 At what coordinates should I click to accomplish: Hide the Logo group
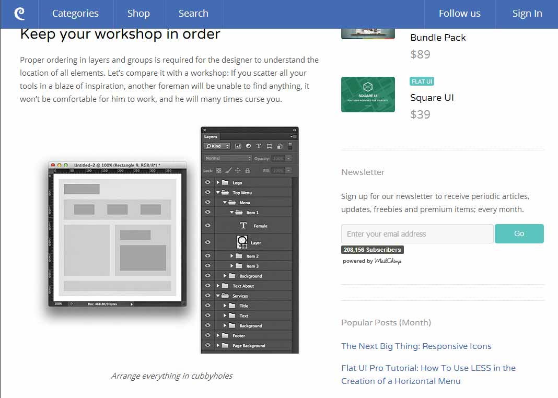[207, 182]
